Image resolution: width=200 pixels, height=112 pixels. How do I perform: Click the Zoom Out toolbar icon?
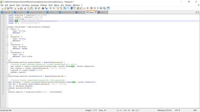point(53,8)
